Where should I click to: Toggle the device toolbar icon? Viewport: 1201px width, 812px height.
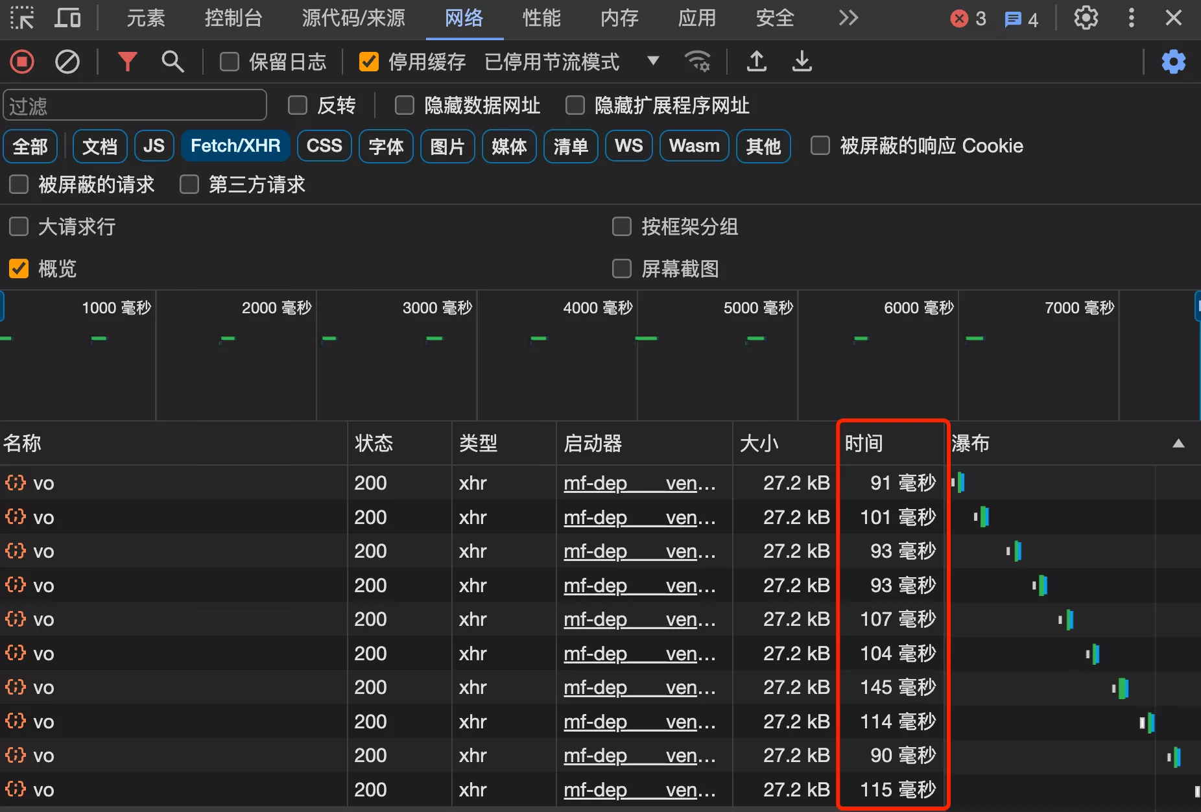click(67, 18)
